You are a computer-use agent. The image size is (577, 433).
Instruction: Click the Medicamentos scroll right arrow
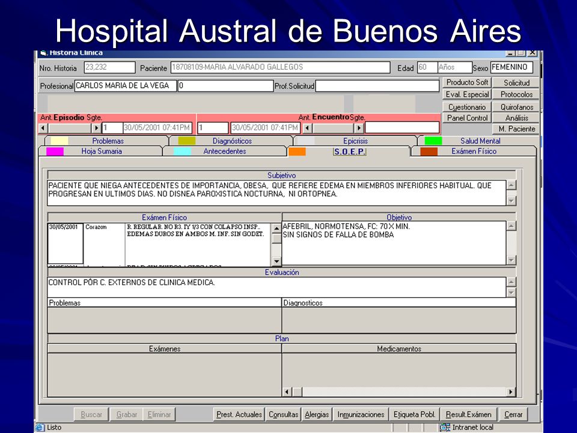pos(511,392)
